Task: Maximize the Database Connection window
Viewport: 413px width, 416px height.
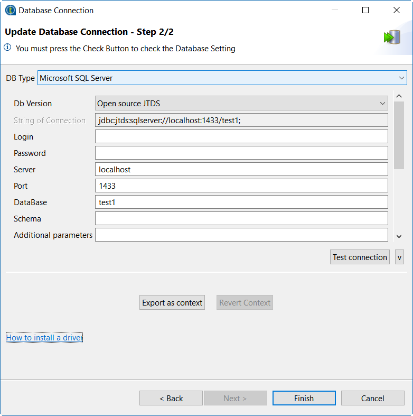Action: [365, 10]
